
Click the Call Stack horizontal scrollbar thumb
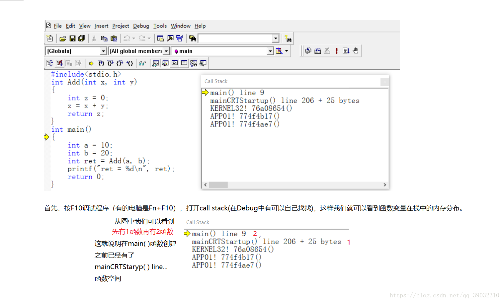[x=218, y=185]
